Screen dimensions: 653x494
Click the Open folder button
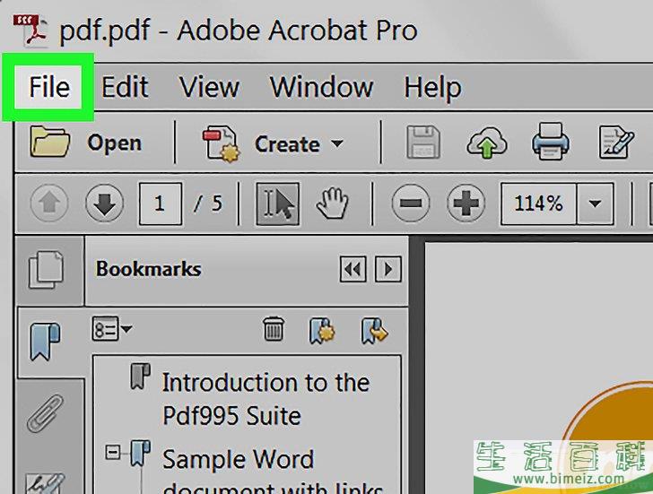[86, 143]
